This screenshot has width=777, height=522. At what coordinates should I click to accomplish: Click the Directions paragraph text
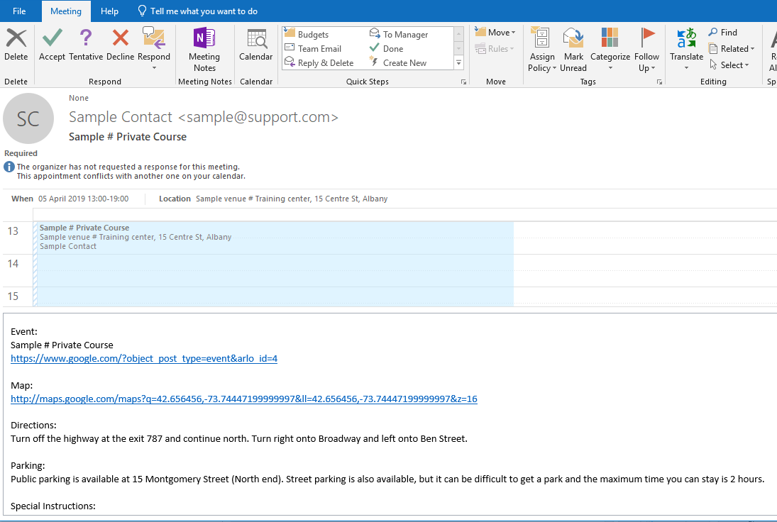[239, 438]
